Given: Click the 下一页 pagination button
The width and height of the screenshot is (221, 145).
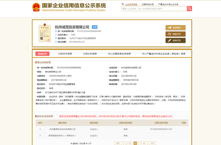Looking at the screenshot, I should click(143, 143).
